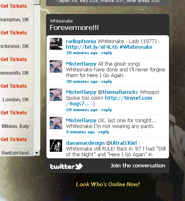
Task: Open radiophonia username link
Action: pos(81,41)
